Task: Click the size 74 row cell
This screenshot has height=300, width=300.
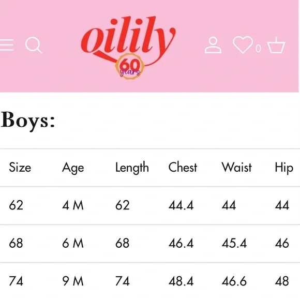Action: [16, 281]
